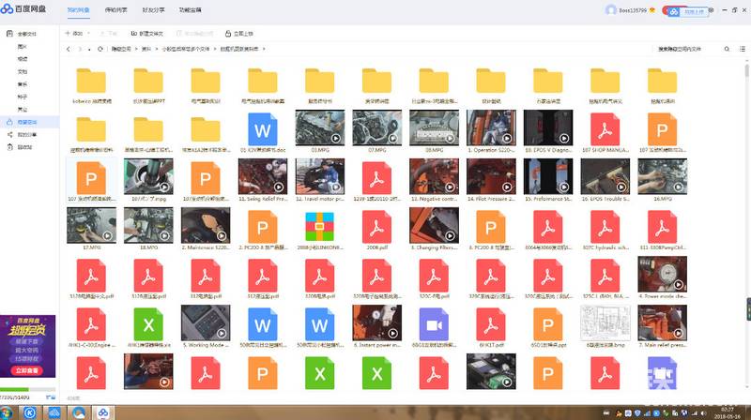The image size is (751, 420).
Task: Click the 新建文件夹 new folder button
Action: (x=147, y=34)
